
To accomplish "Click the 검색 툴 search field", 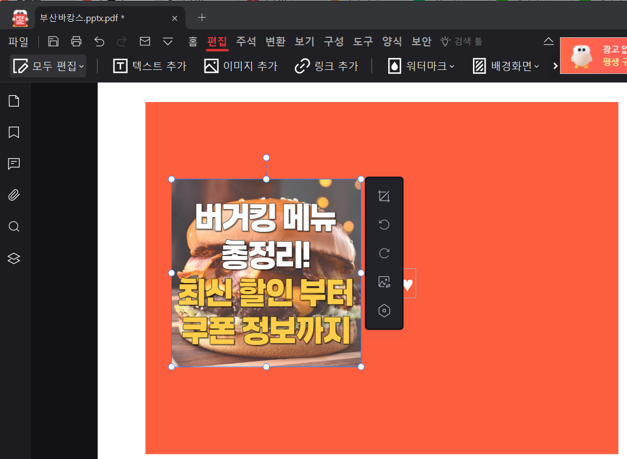I will (x=462, y=41).
